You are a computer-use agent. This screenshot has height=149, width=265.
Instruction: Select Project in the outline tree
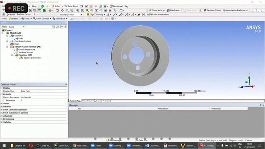click(9, 30)
